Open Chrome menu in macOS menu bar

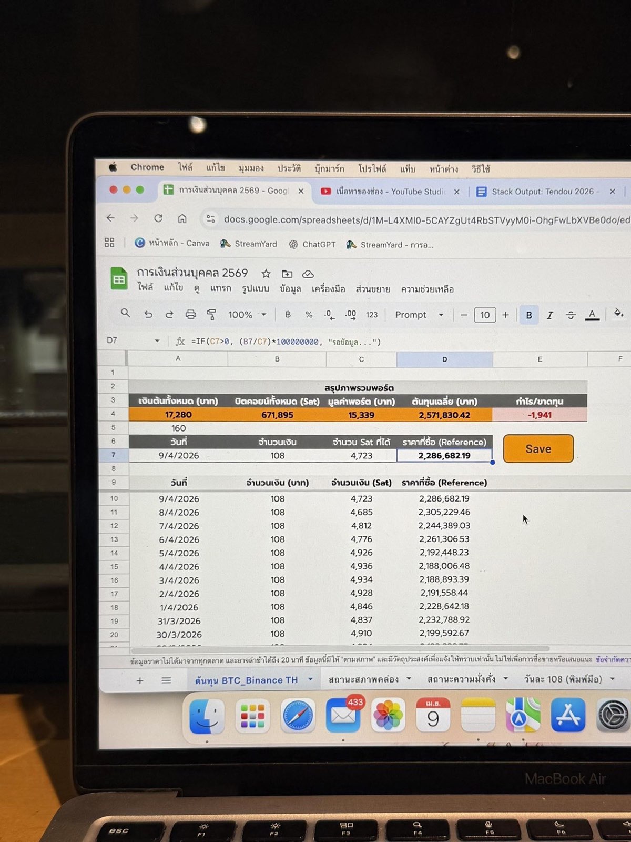point(147,167)
